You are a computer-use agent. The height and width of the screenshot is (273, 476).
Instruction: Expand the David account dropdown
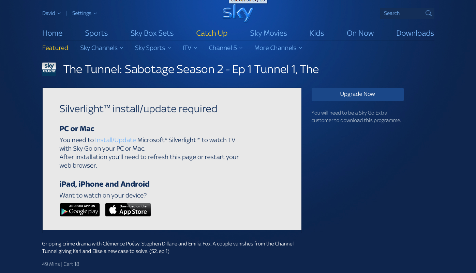click(x=51, y=13)
